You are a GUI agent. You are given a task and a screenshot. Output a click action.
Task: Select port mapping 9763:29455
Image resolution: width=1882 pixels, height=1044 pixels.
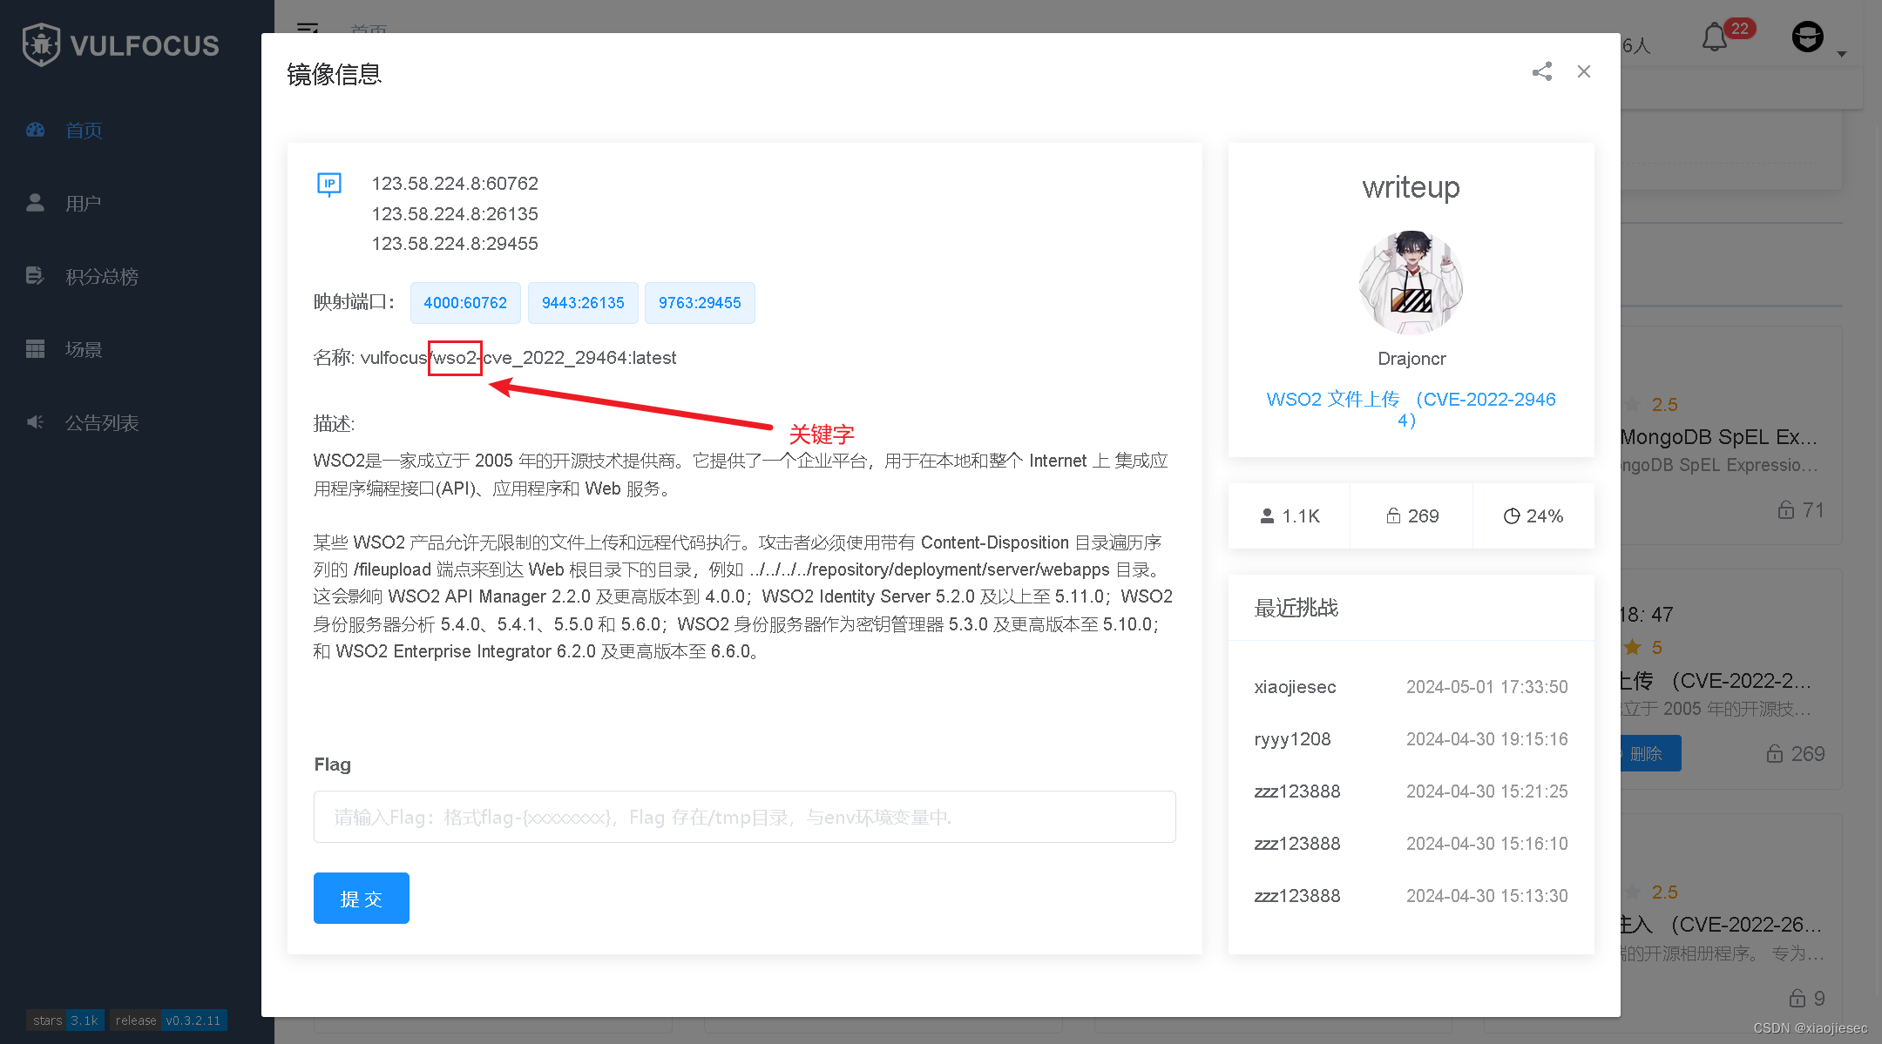pyautogui.click(x=700, y=302)
